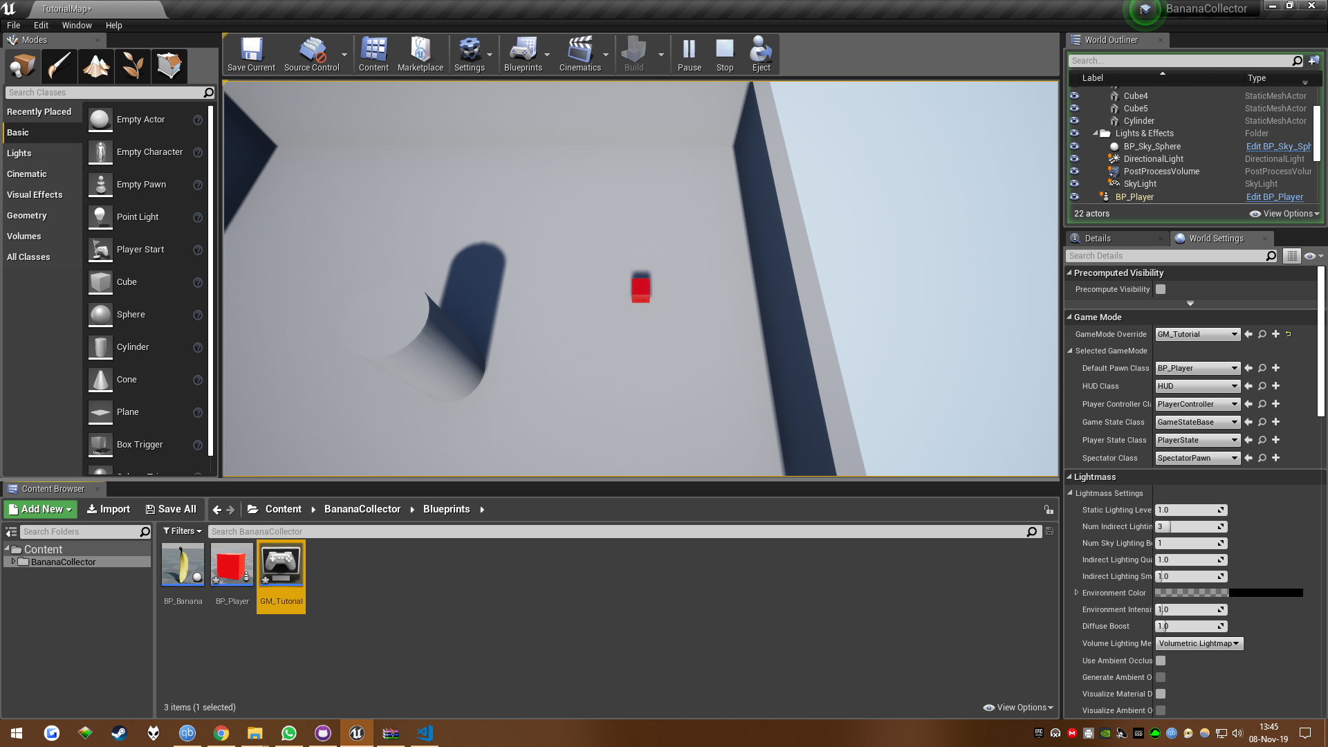Viewport: 1328px width, 747px height.
Task: Click Edit BP_Player link in outliner
Action: pyautogui.click(x=1274, y=196)
